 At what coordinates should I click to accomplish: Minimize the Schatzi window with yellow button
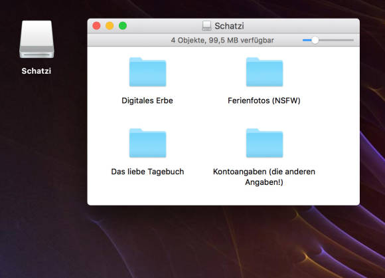(x=110, y=25)
